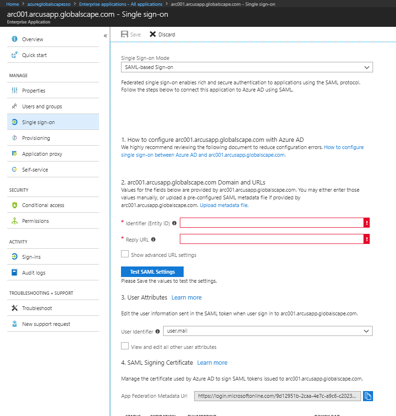Click the Troubleshoot tools icon
396x416 pixels.
pyautogui.click(x=14, y=308)
